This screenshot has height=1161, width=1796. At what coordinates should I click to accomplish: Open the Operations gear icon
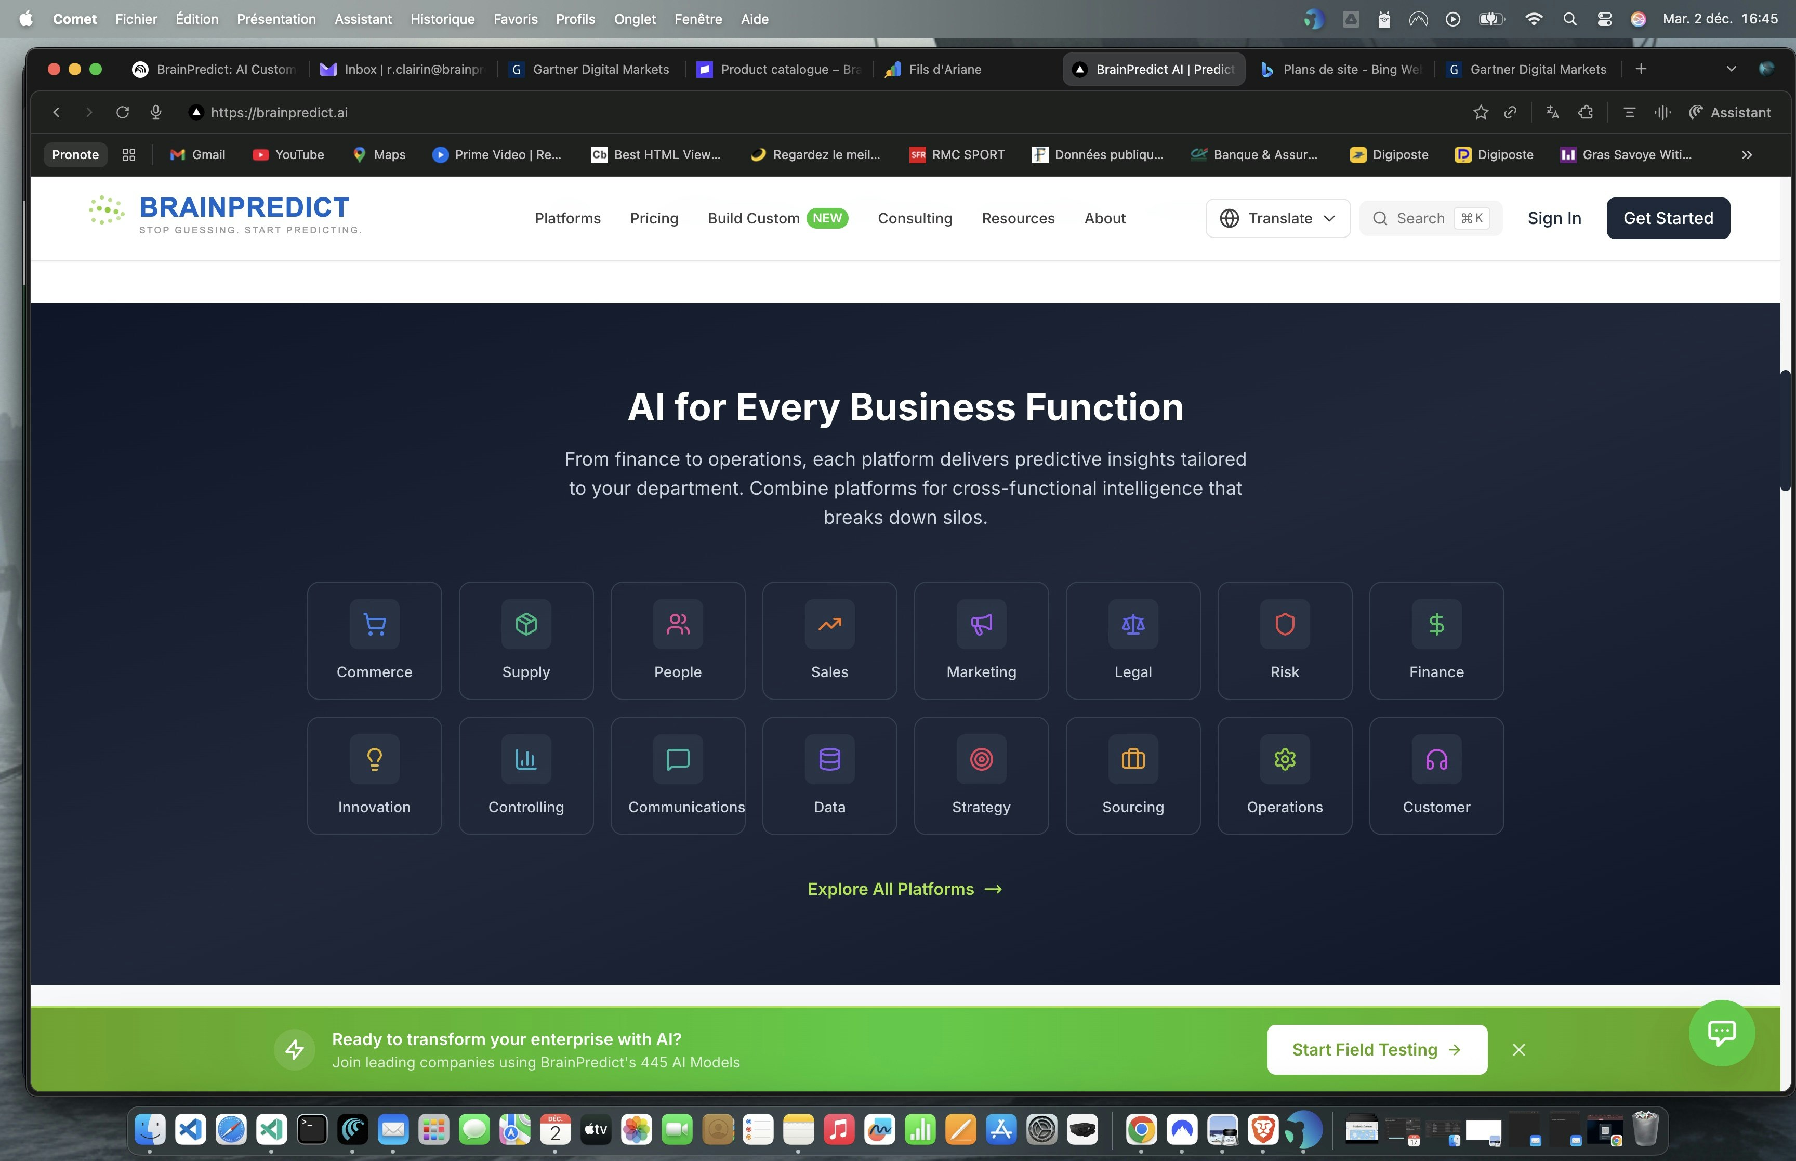coord(1284,759)
